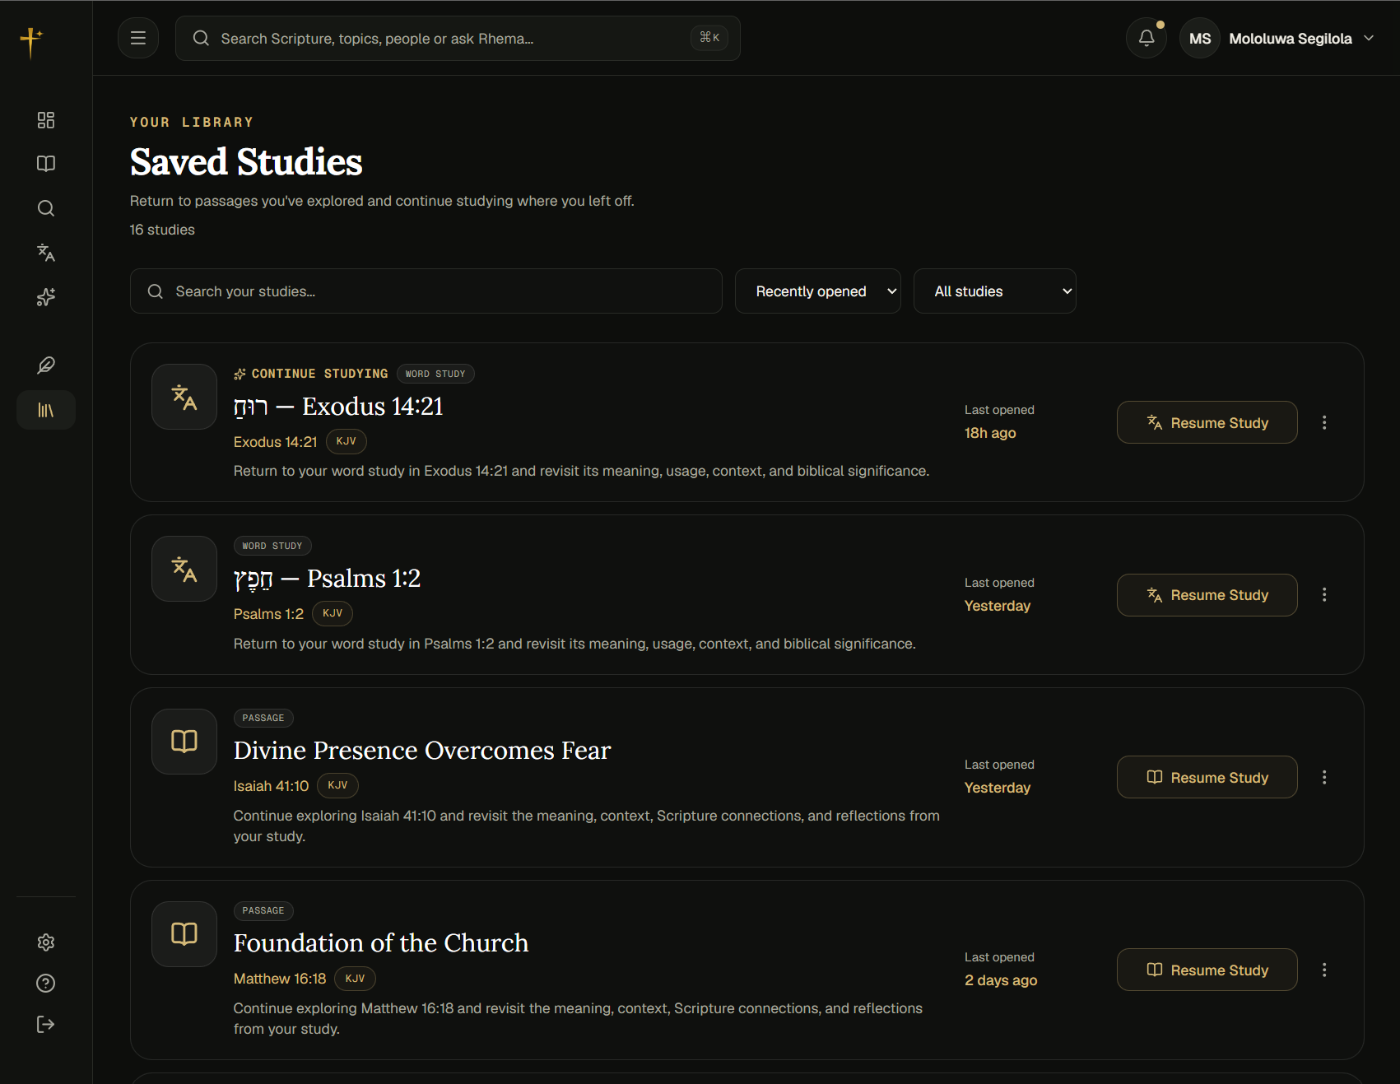
Task: Click the CONTINUE STUDYING label
Action: [x=319, y=374]
